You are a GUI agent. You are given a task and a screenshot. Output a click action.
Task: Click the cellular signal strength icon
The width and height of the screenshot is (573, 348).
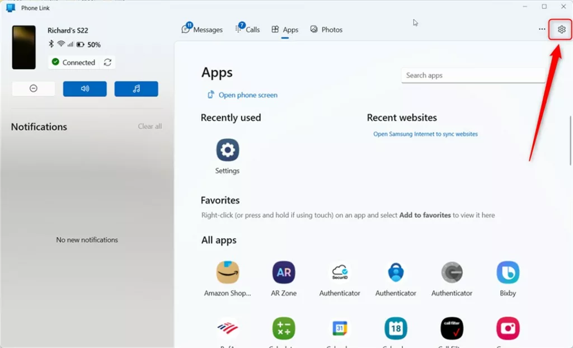point(70,44)
